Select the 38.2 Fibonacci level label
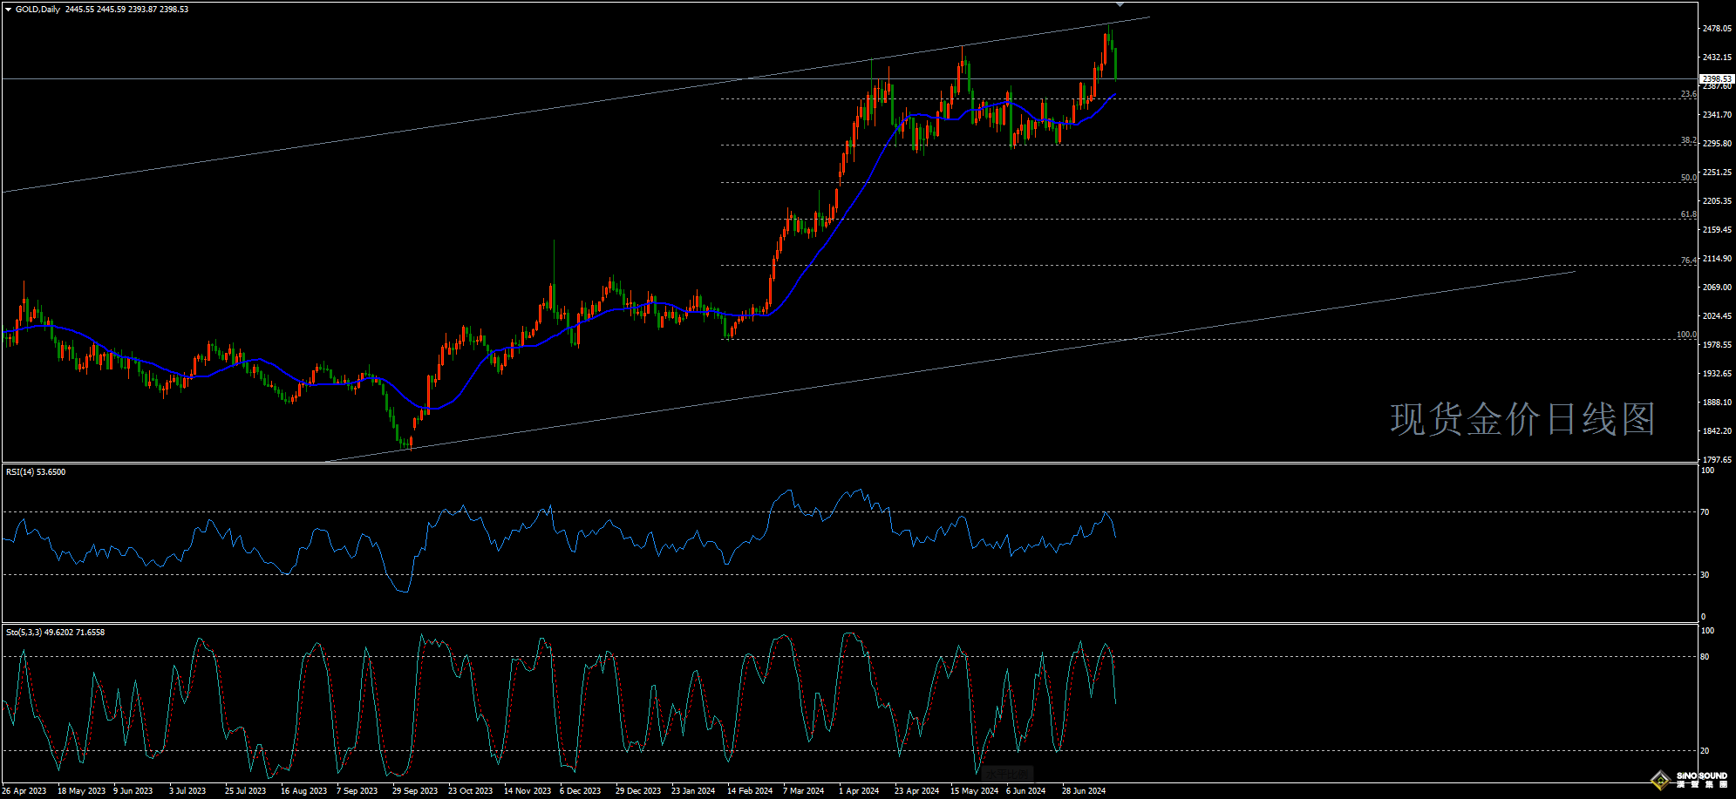This screenshot has height=799, width=1736. point(1688,140)
